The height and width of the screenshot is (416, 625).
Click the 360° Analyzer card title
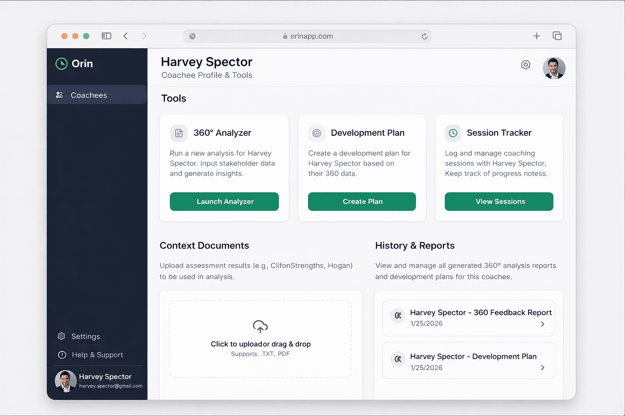pyautogui.click(x=222, y=133)
